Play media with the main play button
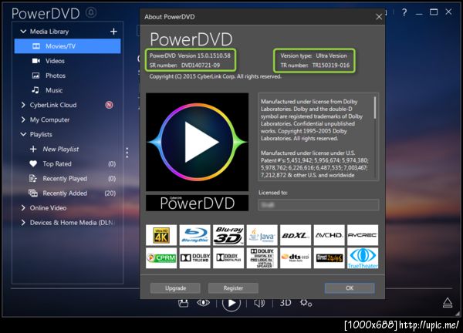 tap(231, 303)
